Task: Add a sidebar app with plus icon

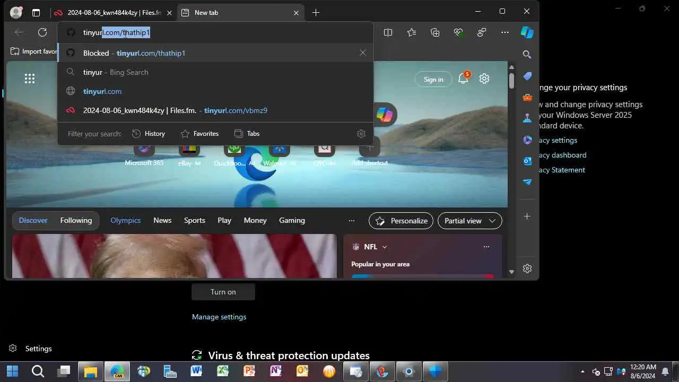Action: (x=527, y=216)
